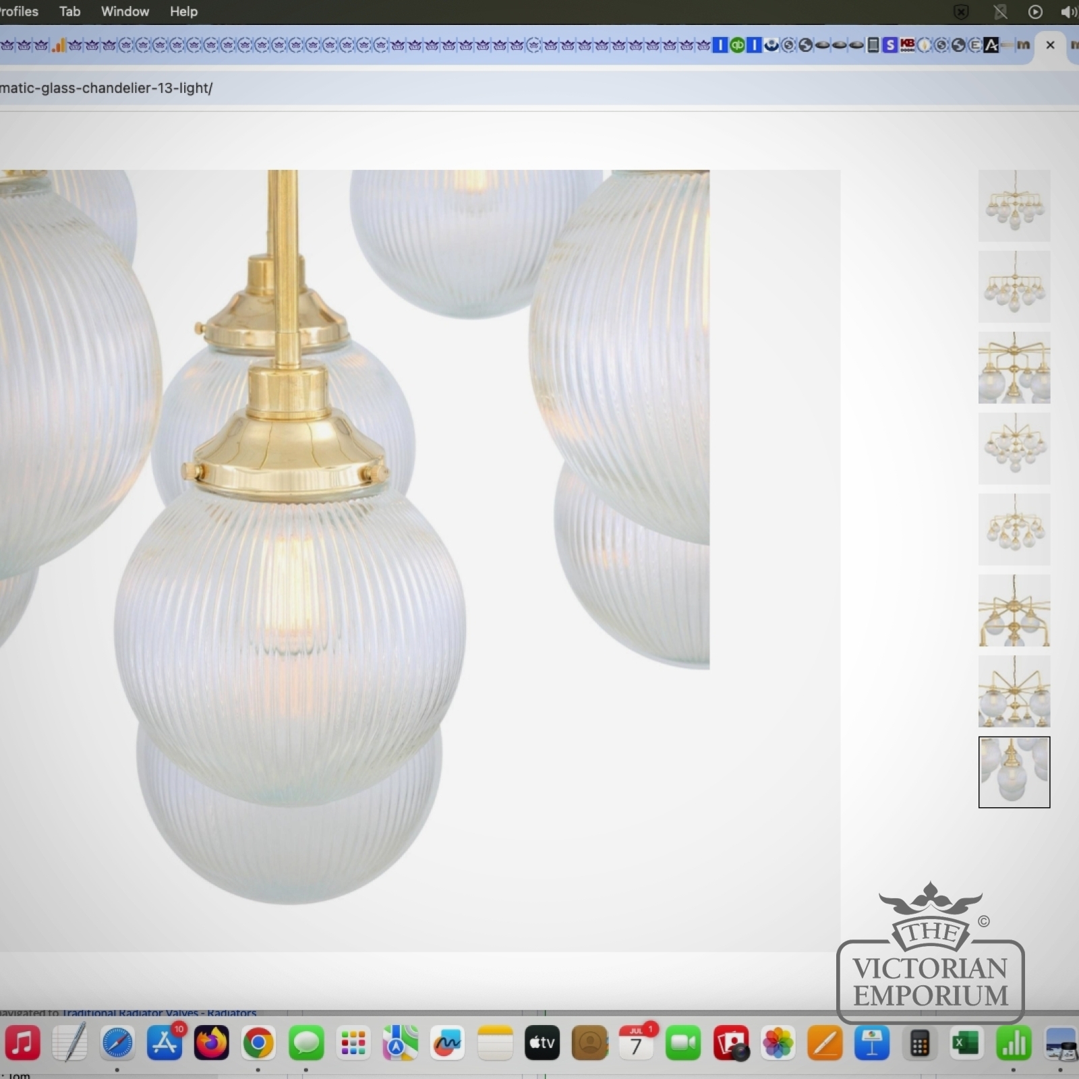
Task: Open the App Store with badge
Action: pos(165,1043)
